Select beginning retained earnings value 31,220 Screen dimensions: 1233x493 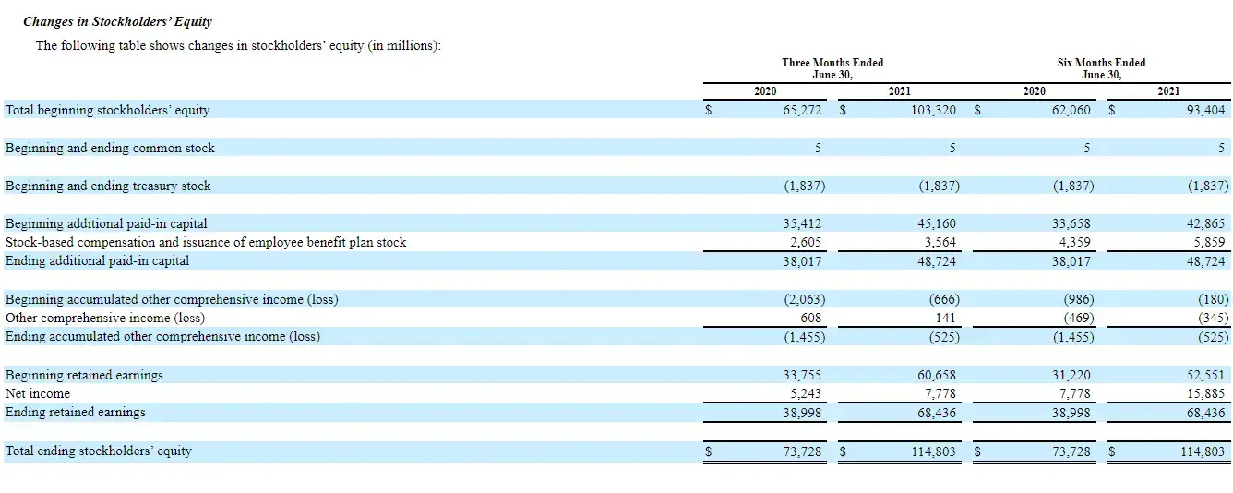click(x=1071, y=375)
